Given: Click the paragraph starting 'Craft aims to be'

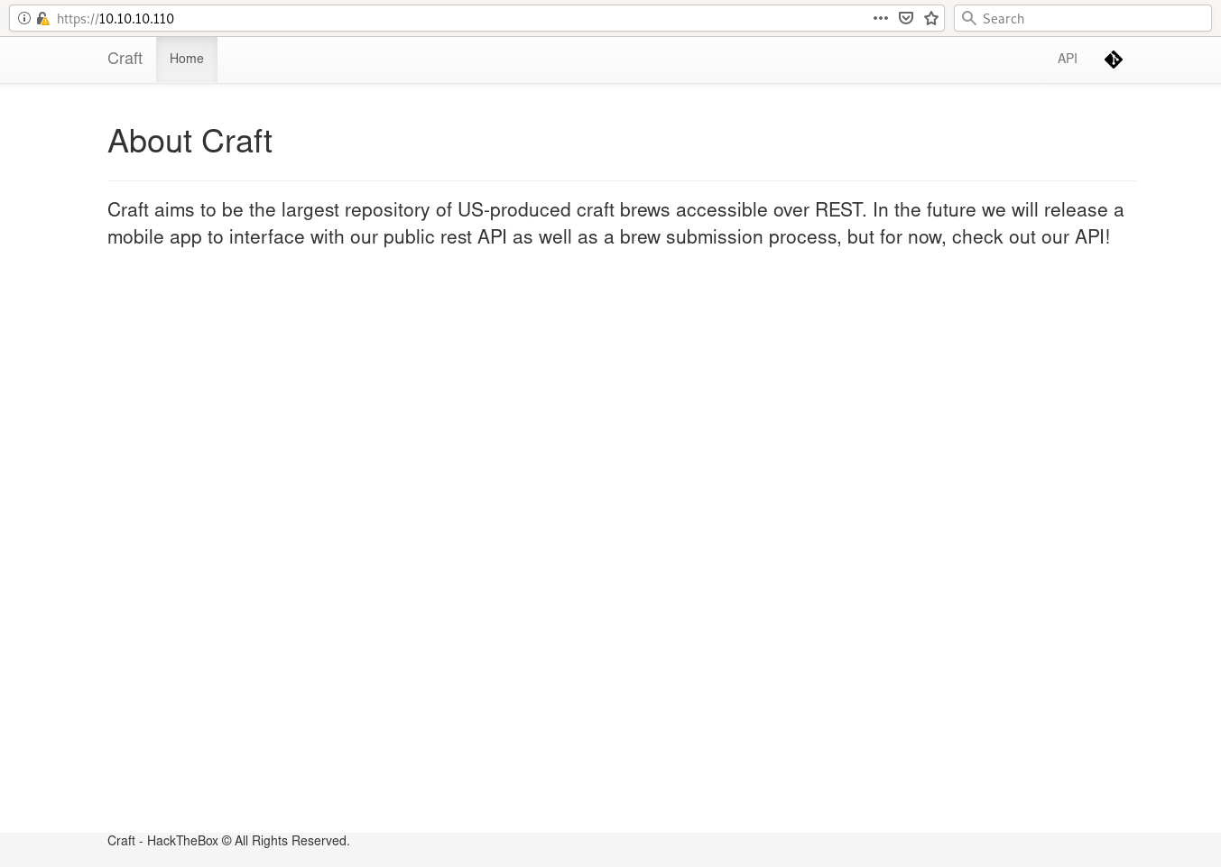Looking at the screenshot, I should click(615, 224).
